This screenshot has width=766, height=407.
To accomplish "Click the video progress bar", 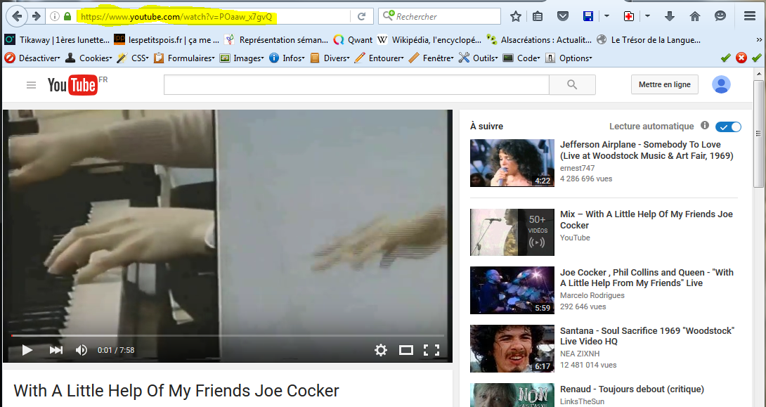I will (228, 335).
